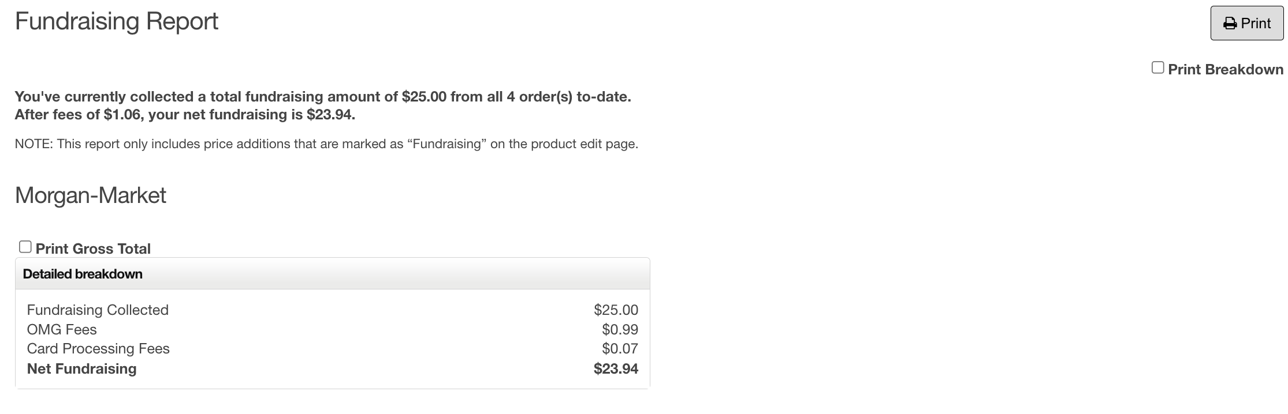Collapse the Detailed breakdown panel header
This screenshot has height=414, width=1288.
coord(332,274)
